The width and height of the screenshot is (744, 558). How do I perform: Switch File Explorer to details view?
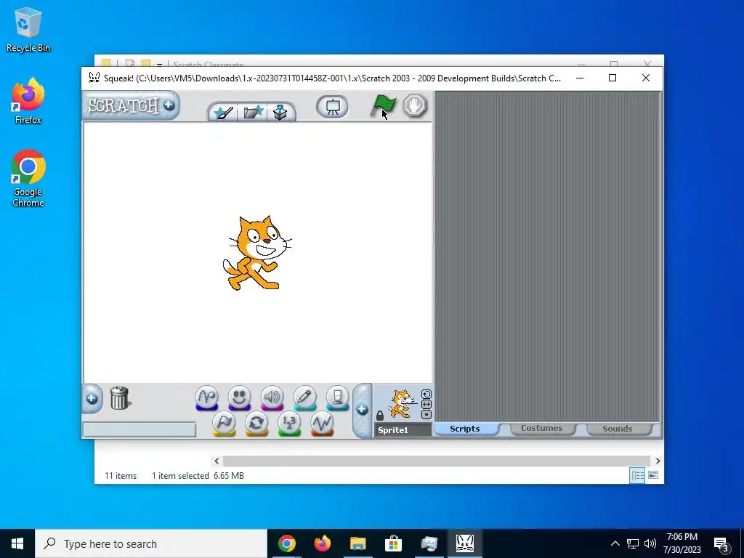(x=637, y=475)
